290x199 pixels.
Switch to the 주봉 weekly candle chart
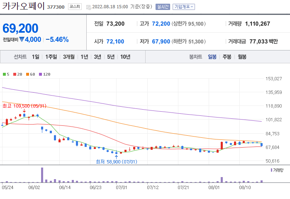[x=227, y=57]
